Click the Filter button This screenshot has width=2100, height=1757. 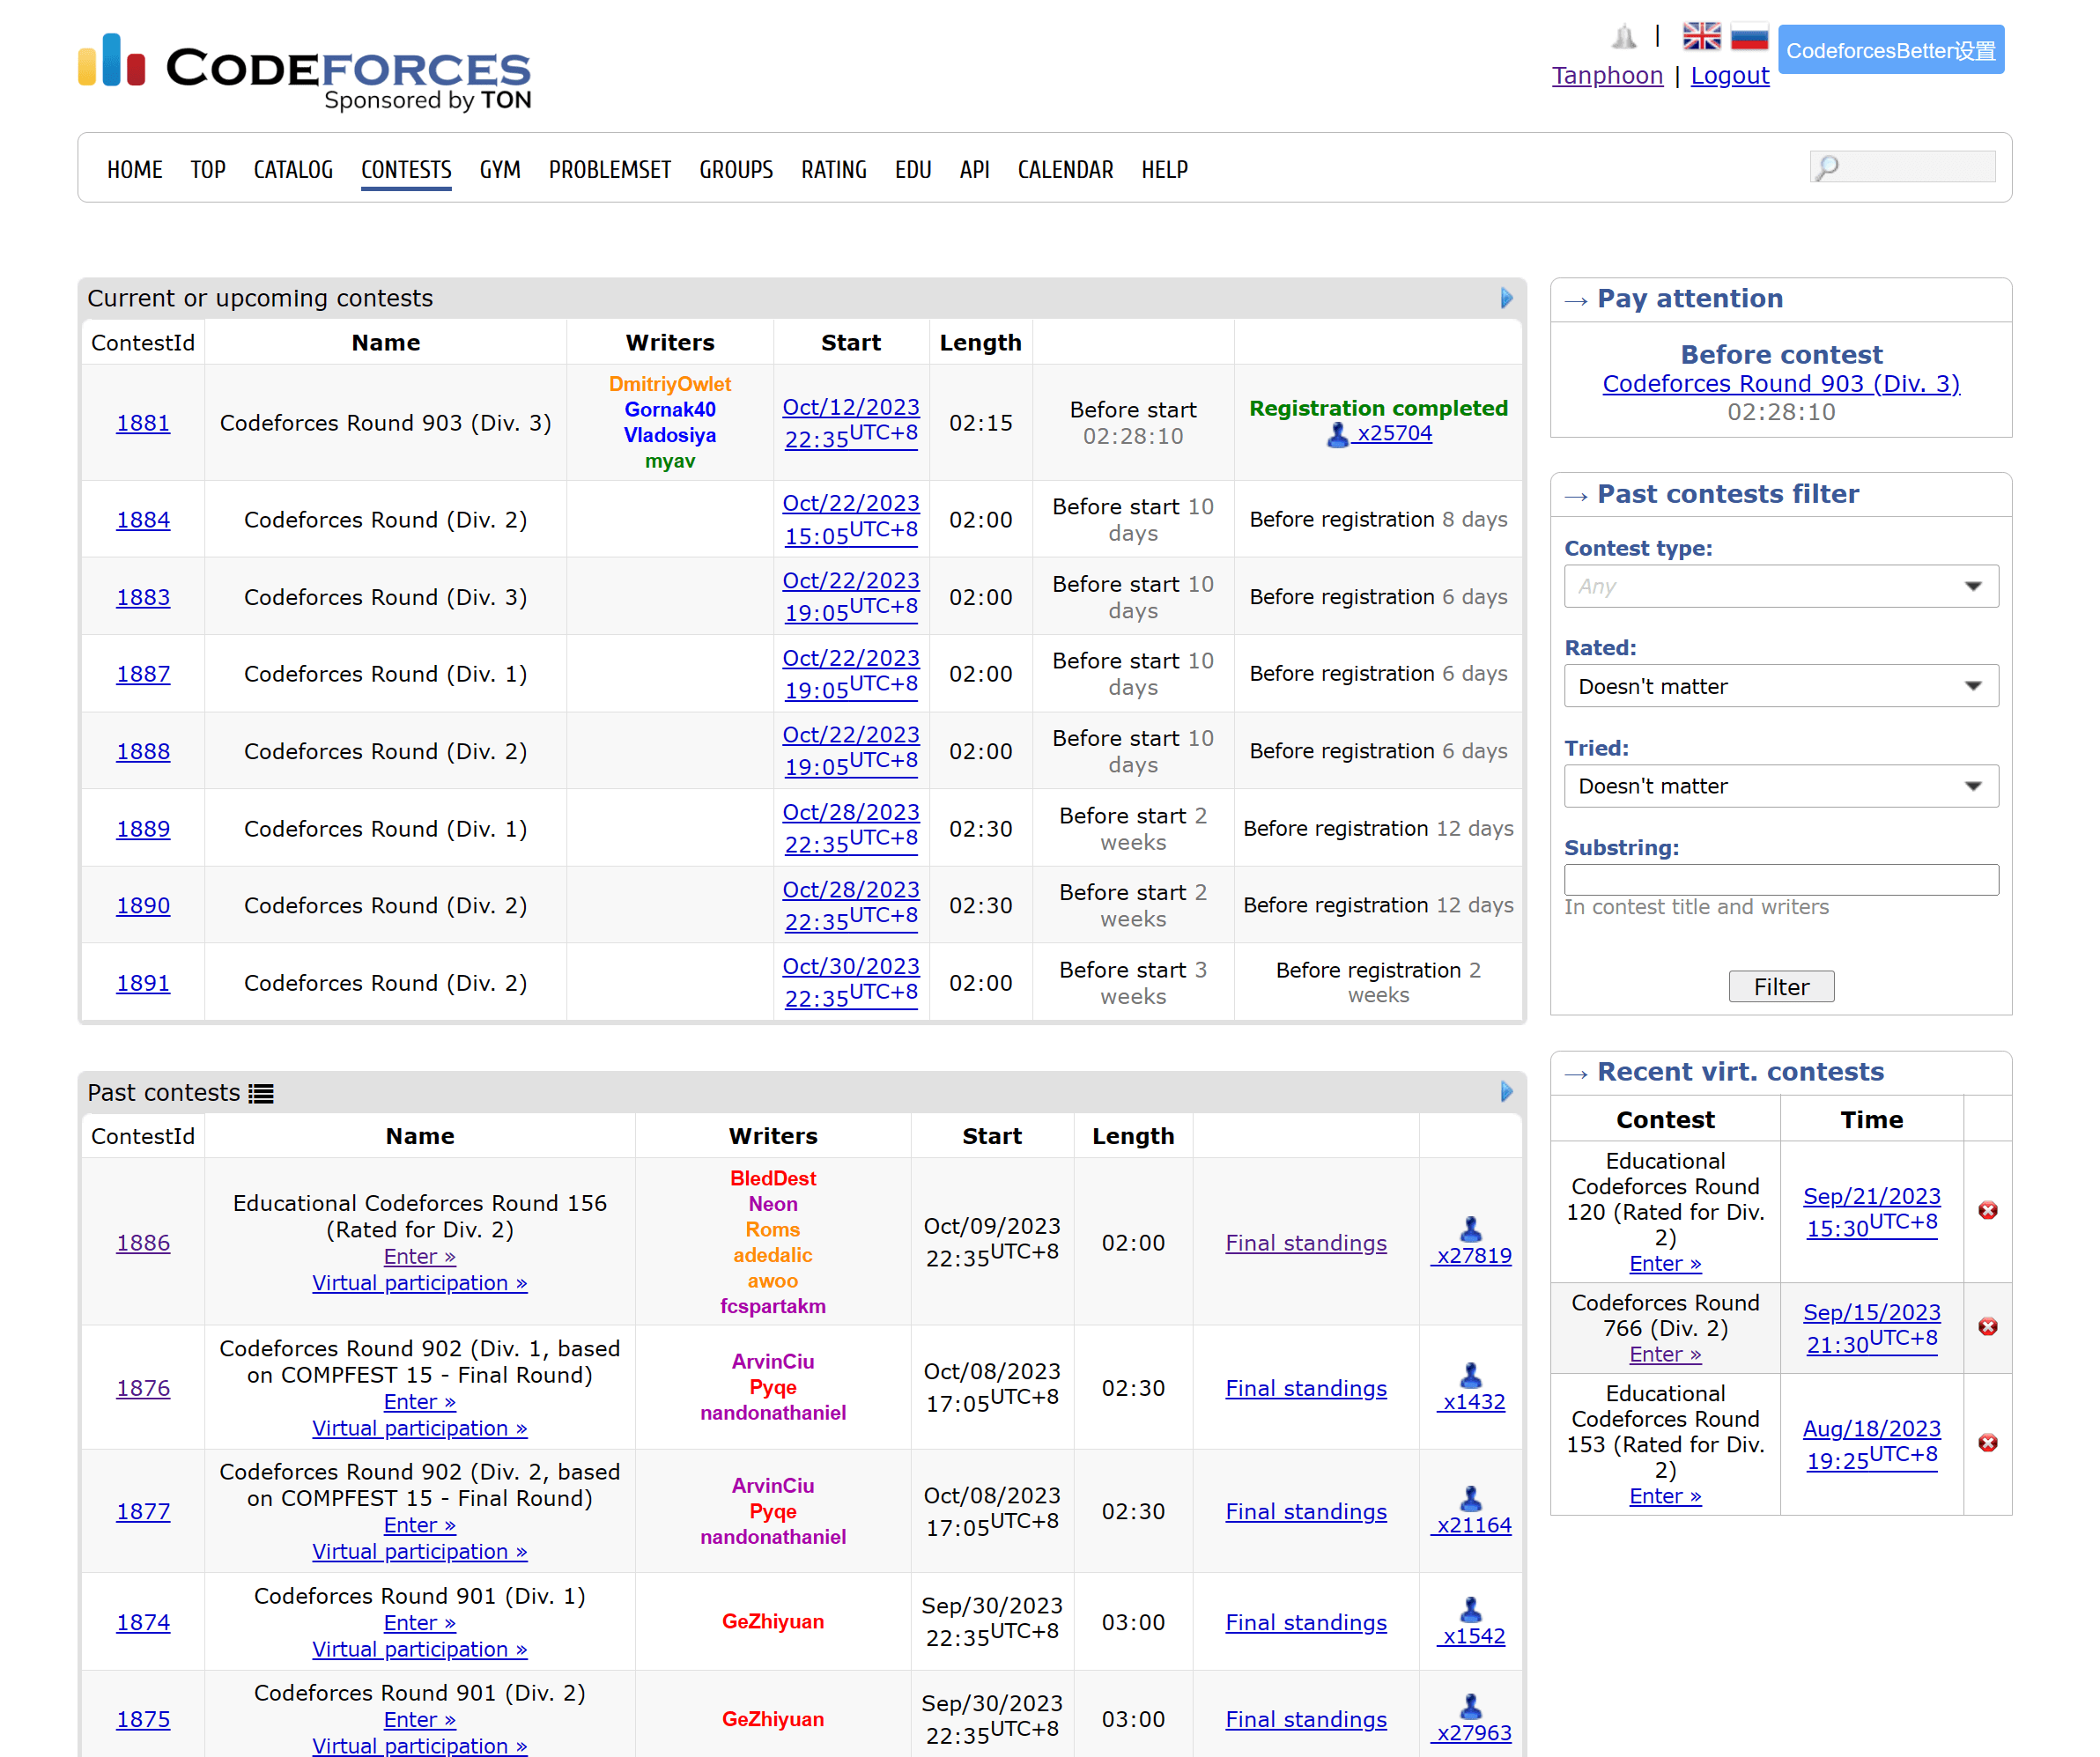tap(1780, 986)
